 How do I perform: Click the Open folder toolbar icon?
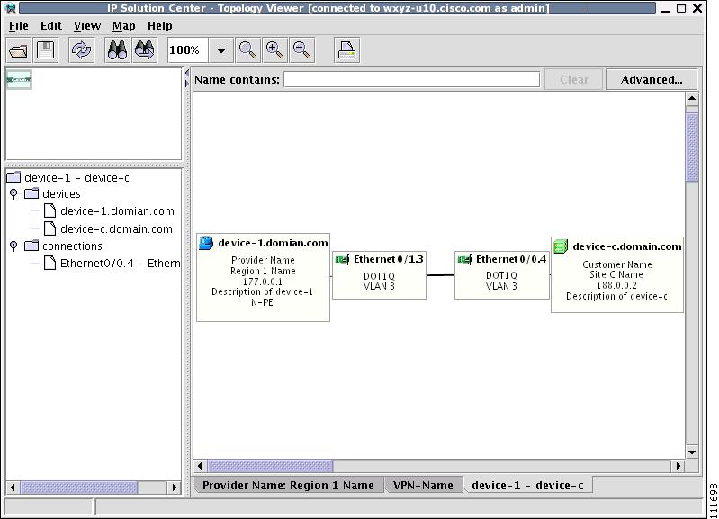pos(18,50)
